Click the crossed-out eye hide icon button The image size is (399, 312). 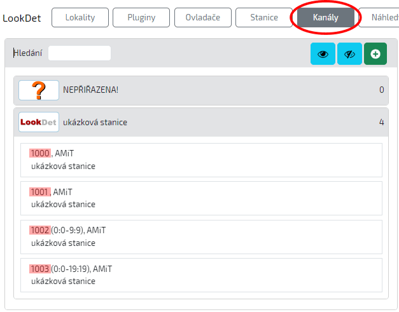click(x=349, y=54)
